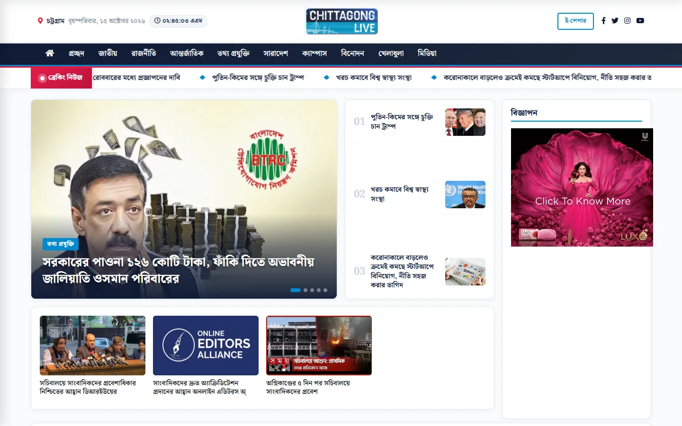The width and height of the screenshot is (682, 426).
Task: Open the জাতীয় menu item
Action: pos(108,53)
